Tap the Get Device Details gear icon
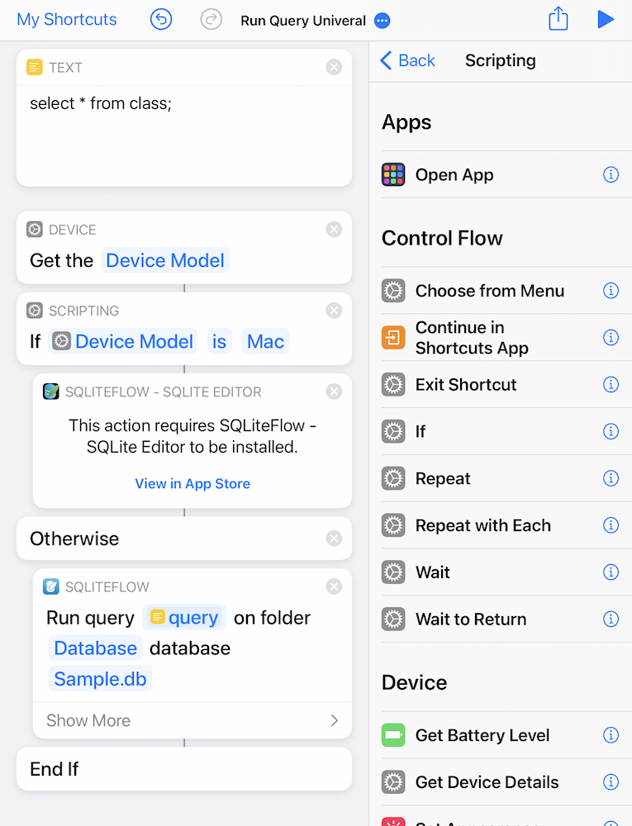Image resolution: width=632 pixels, height=826 pixels. point(393,781)
